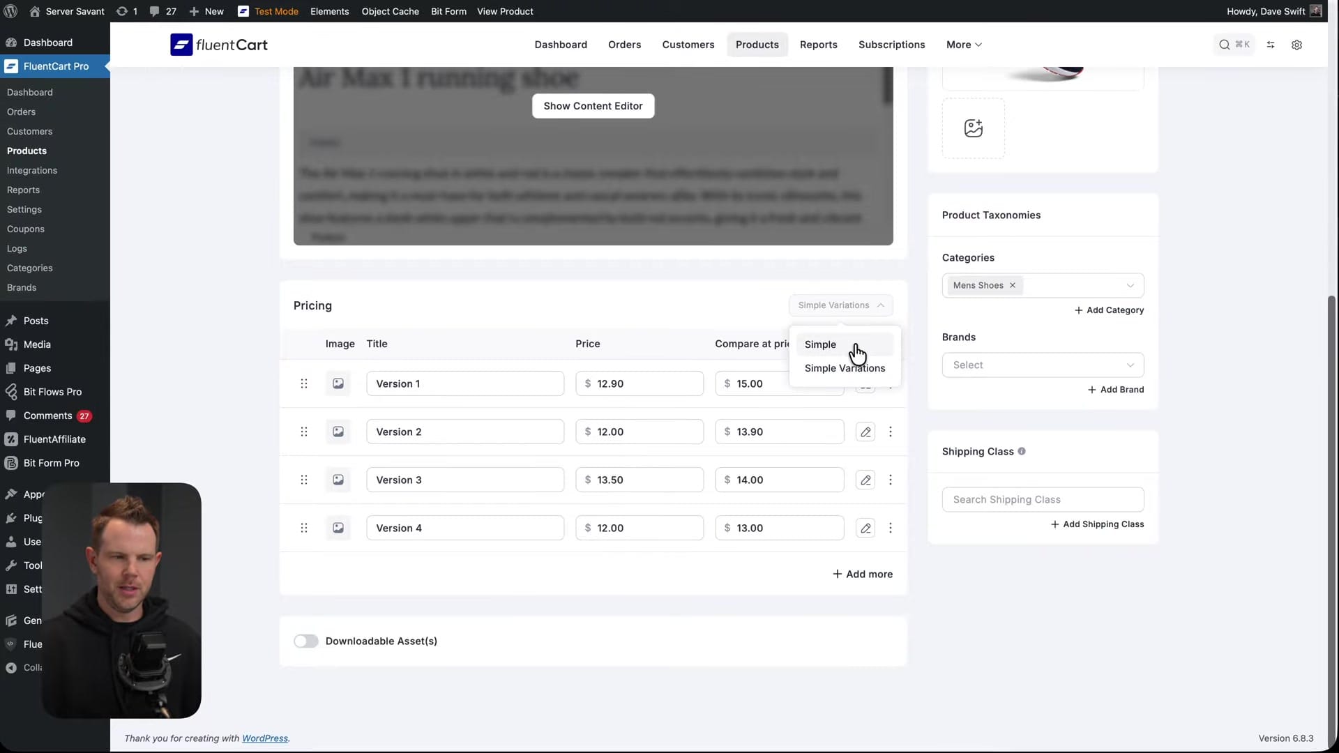The width and height of the screenshot is (1339, 753).
Task: Open the Reports tab in header
Action: (x=818, y=45)
